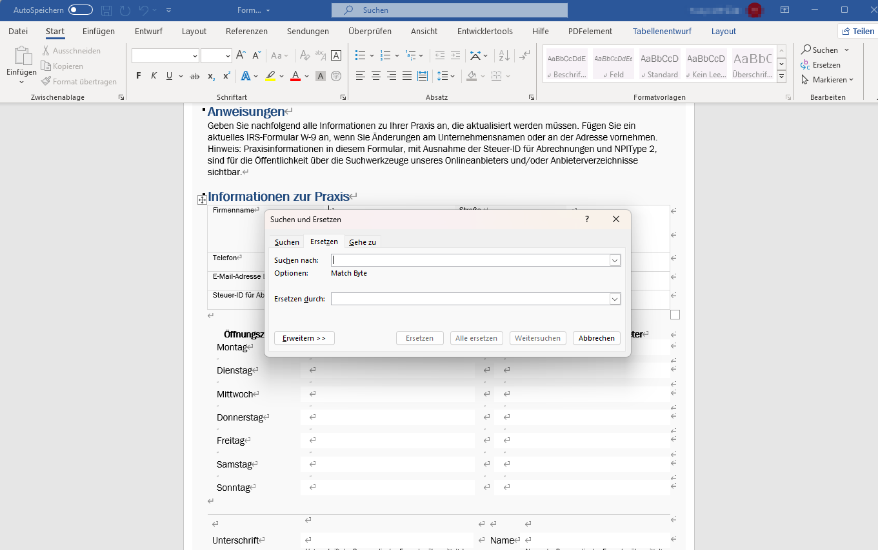The width and height of the screenshot is (878, 550).
Task: Sort the text alphabetically (A-Z icon)
Action: tap(504, 56)
